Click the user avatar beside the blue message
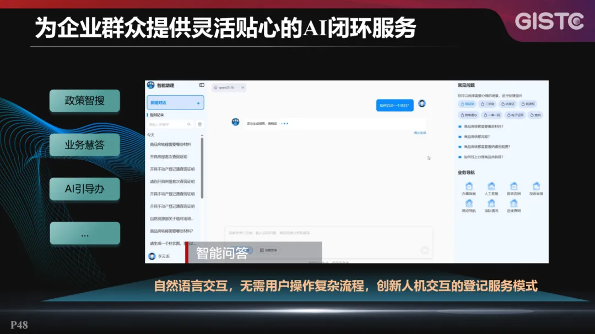Viewport: 595px width, 334px height. [422, 103]
